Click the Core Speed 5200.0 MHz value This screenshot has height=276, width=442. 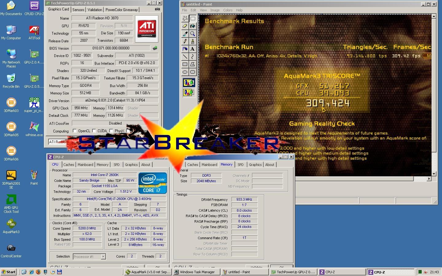(x=87, y=228)
